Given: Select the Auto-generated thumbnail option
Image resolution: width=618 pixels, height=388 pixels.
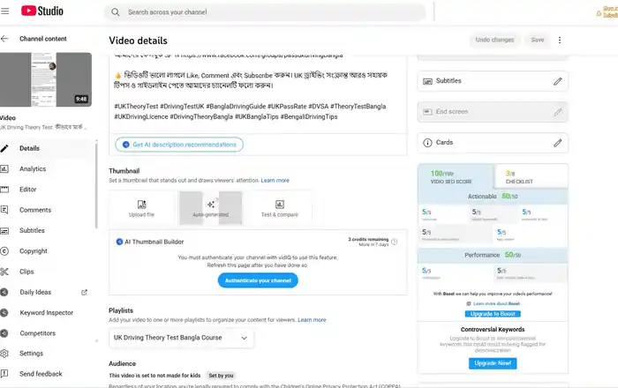Looking at the screenshot, I should tap(211, 208).
